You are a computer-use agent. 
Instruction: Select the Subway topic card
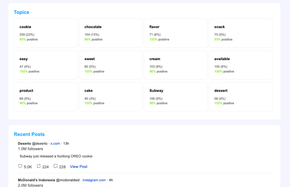point(175,97)
